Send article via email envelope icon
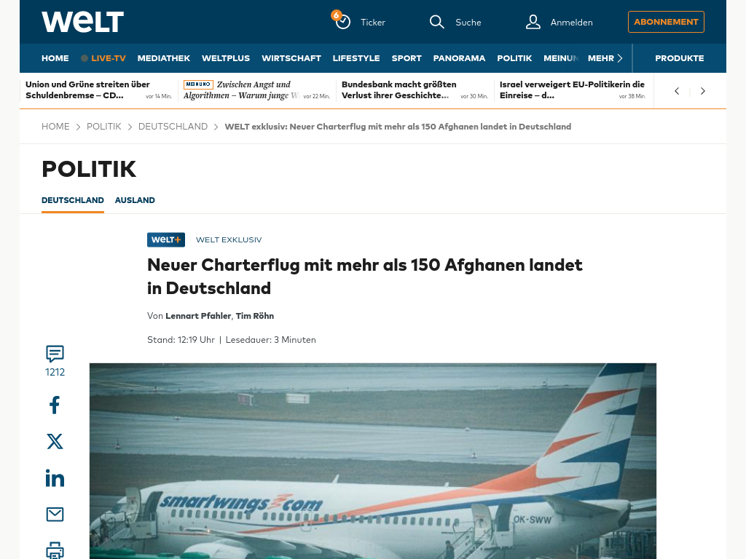Image resolution: width=746 pixels, height=559 pixels. [x=55, y=515]
